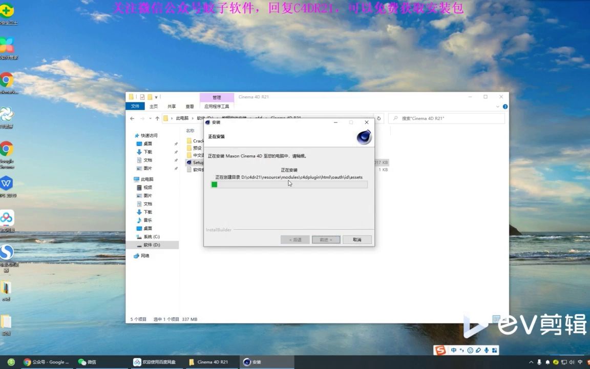Go back in Explorer navigation
The image size is (590, 369).
[132, 118]
